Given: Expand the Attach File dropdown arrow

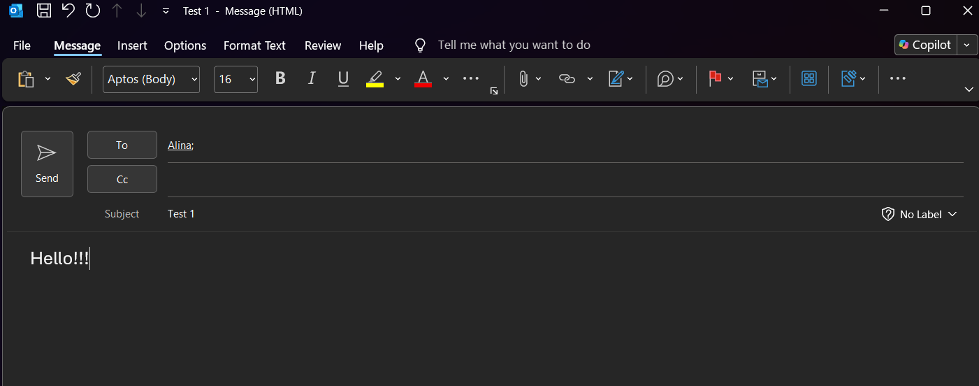Looking at the screenshot, I should [x=539, y=79].
